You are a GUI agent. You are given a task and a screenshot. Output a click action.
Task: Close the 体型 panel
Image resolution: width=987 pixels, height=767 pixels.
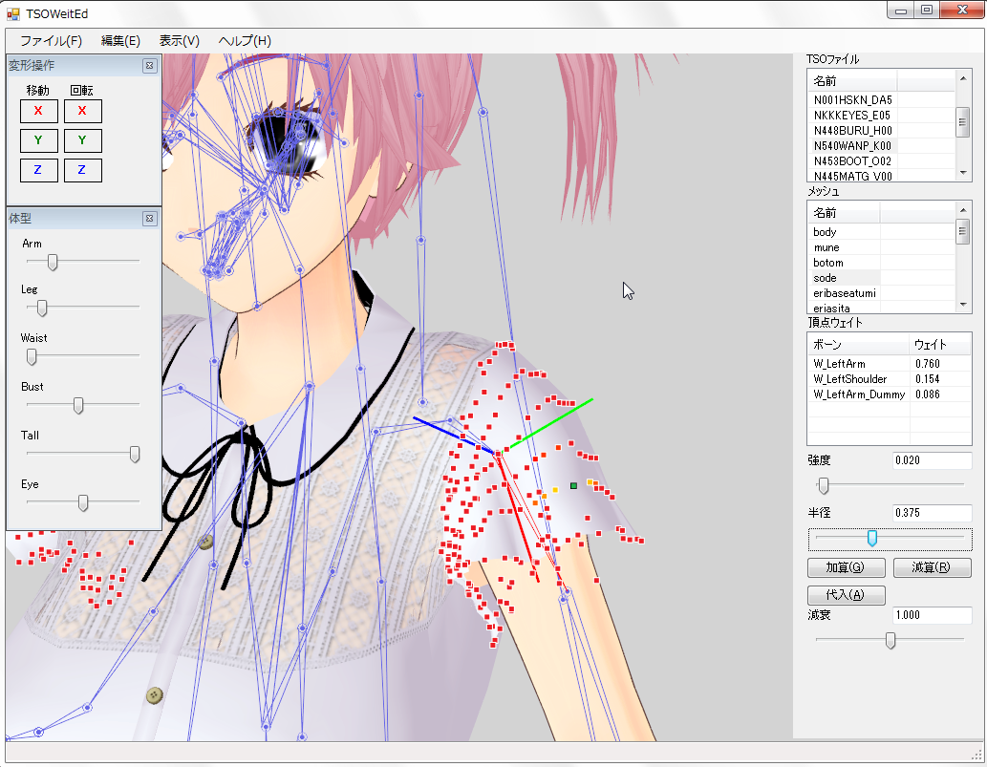(x=149, y=219)
